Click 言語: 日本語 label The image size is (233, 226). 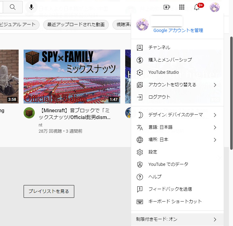pos(161,127)
